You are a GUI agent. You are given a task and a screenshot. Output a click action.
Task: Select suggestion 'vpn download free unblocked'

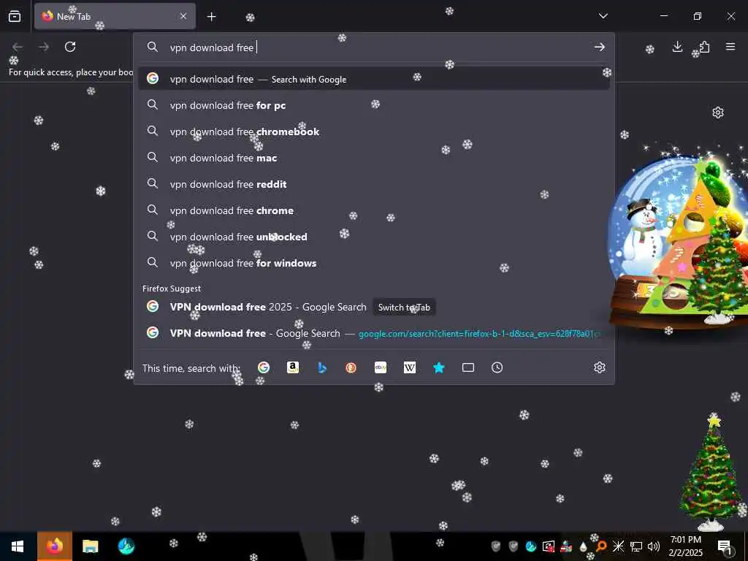coord(373,237)
